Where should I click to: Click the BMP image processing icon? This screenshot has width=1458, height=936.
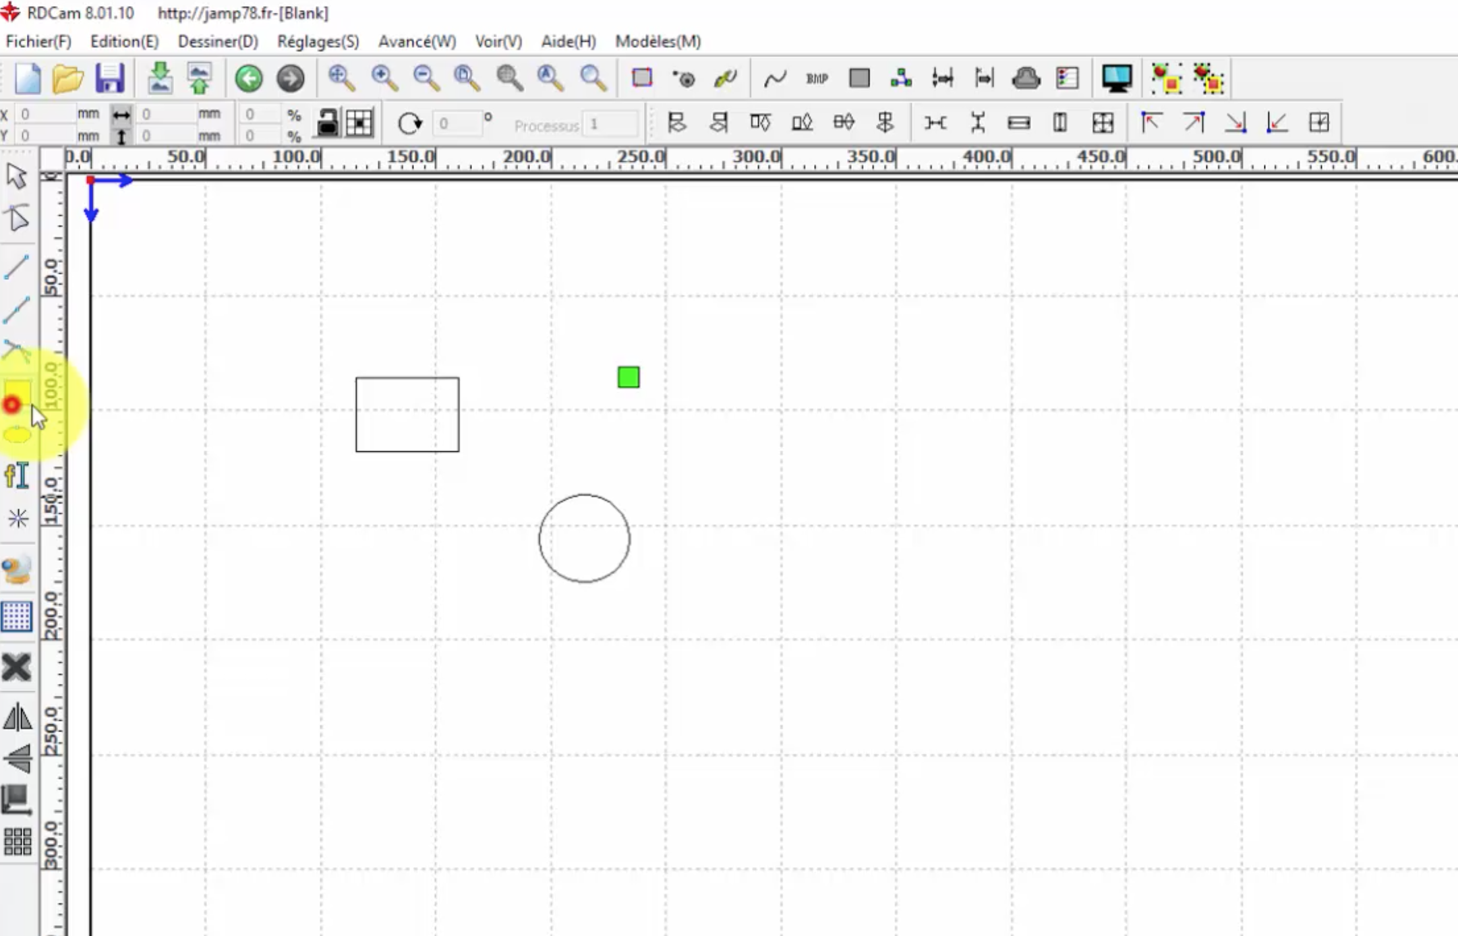point(817,79)
